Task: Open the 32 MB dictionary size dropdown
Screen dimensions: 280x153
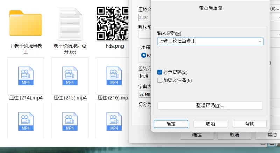Action: pyautogui.click(x=145, y=94)
